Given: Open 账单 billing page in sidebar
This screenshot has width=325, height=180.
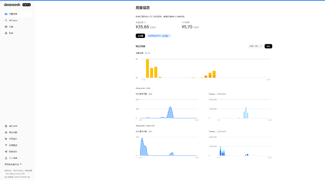Looking at the screenshot, I should [x=11, y=33].
